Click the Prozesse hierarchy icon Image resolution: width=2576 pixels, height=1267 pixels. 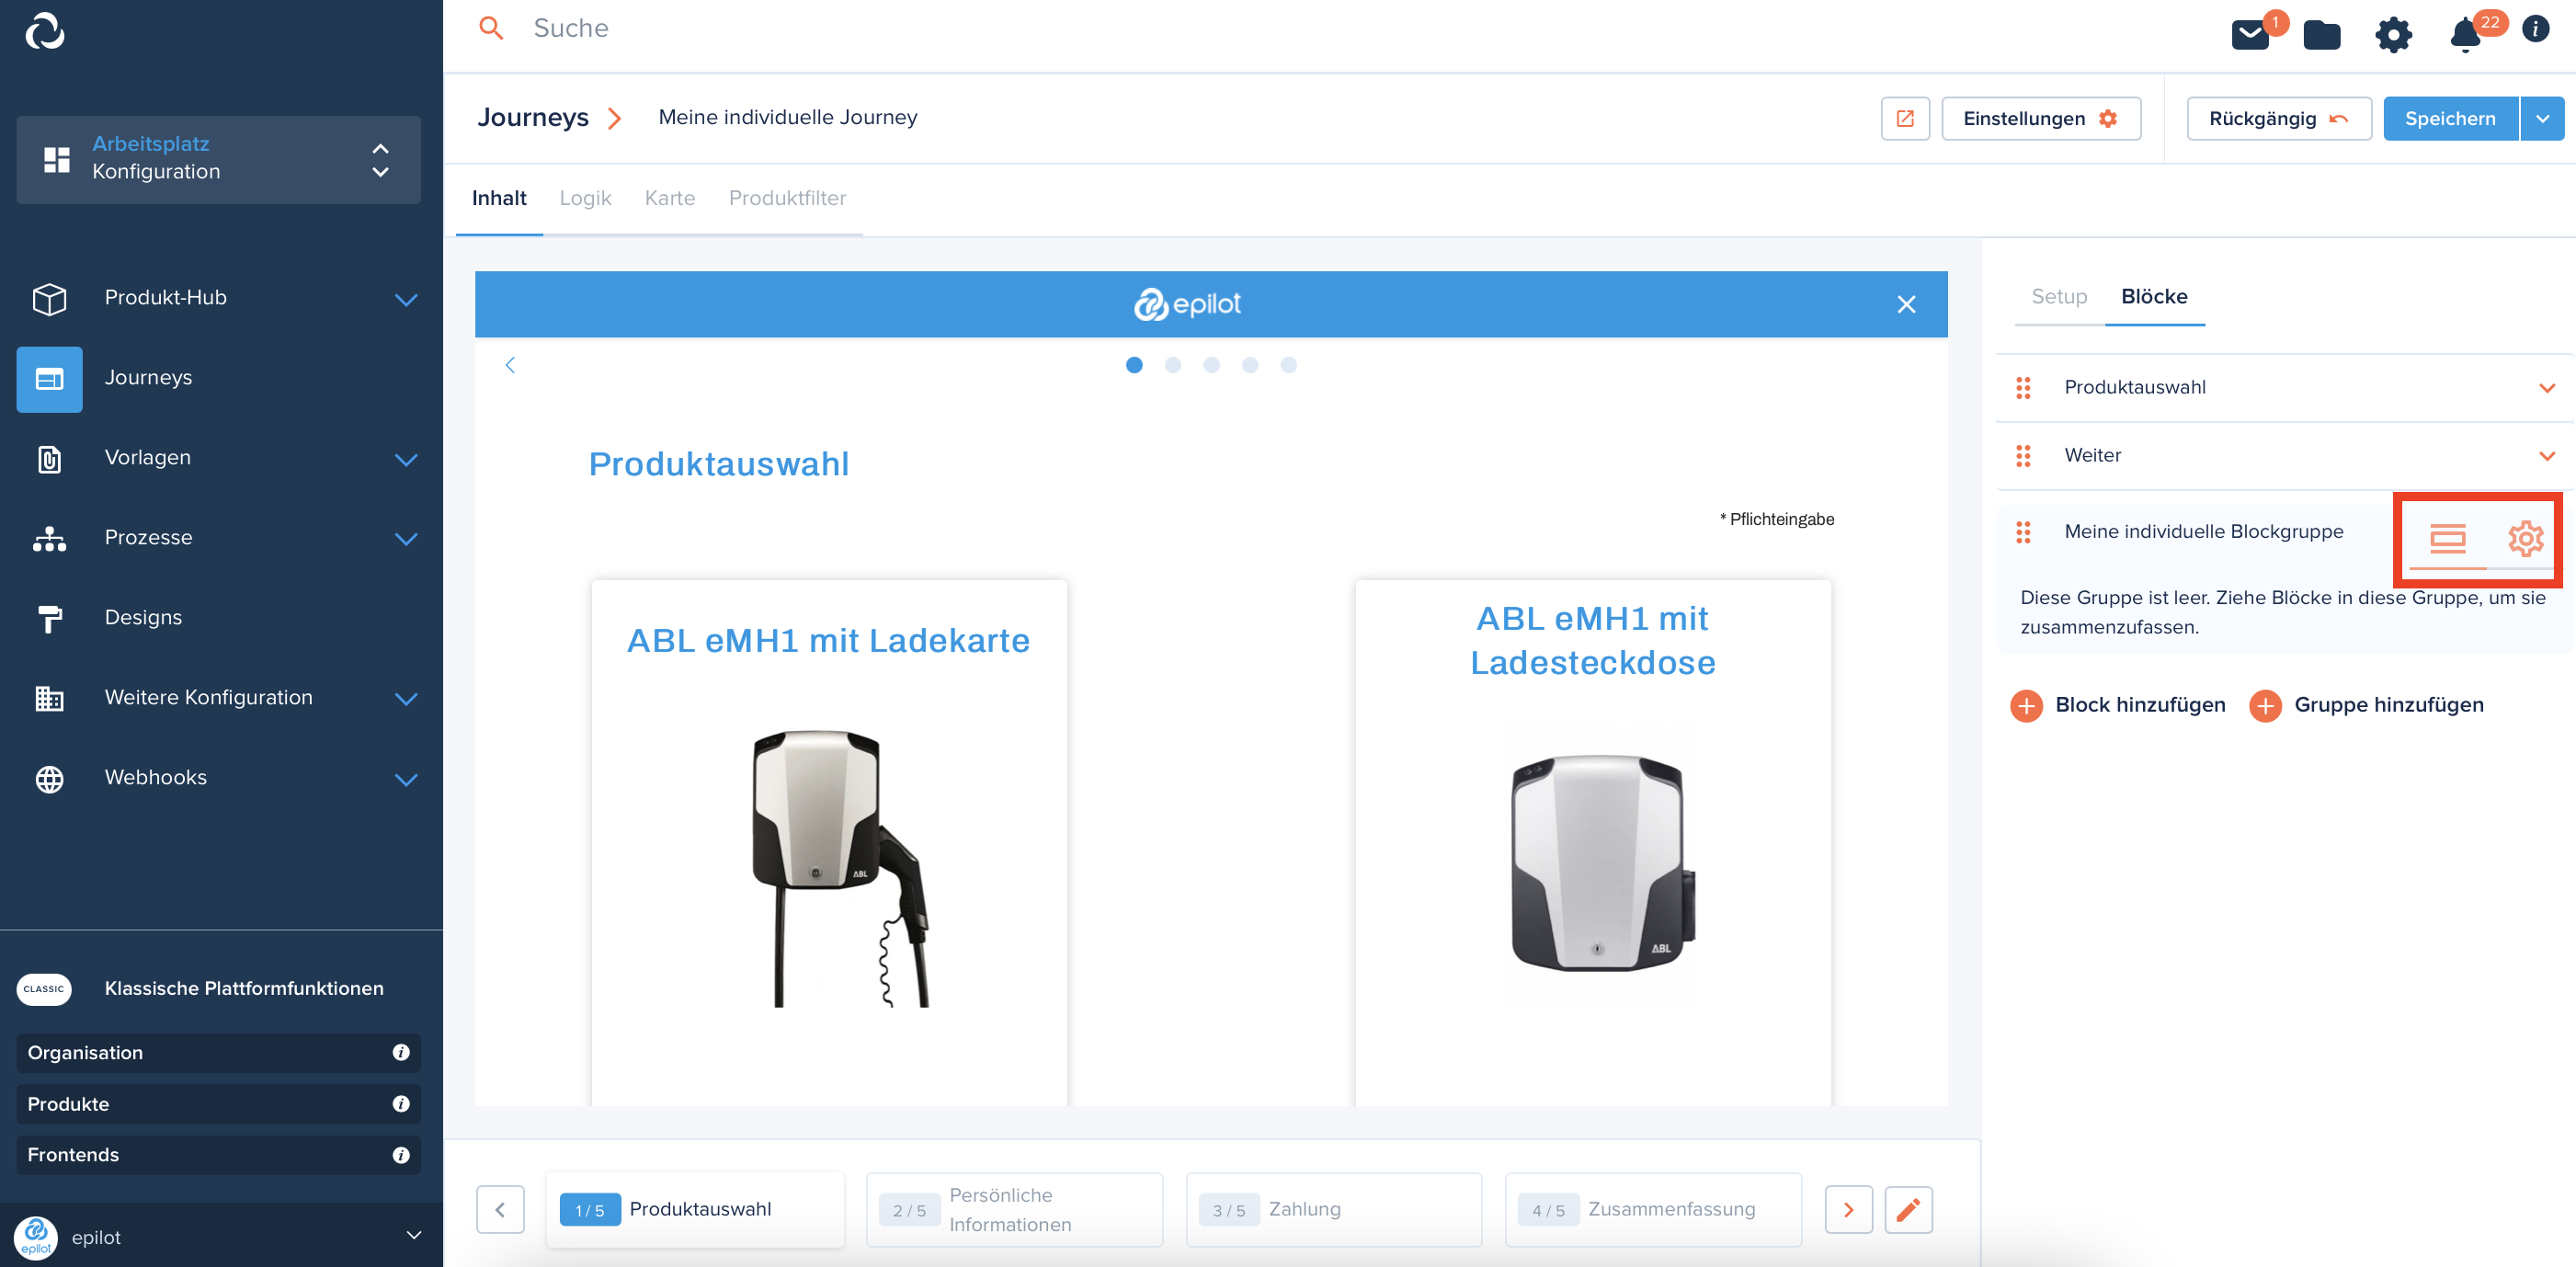tap(49, 539)
